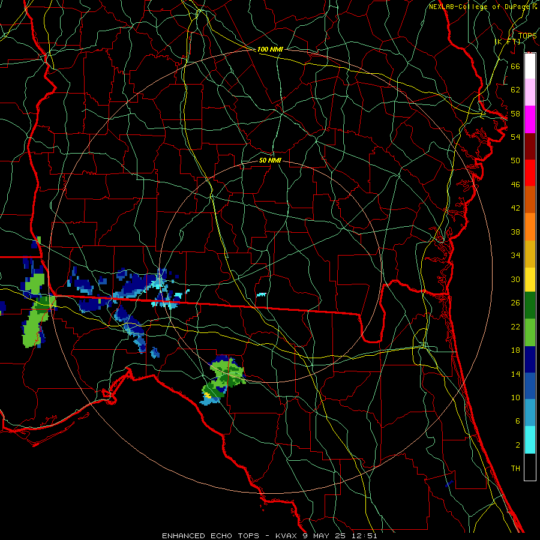This screenshot has width=540, height=540.
Task: Pick the bright orange legend band
Action: pos(530,227)
